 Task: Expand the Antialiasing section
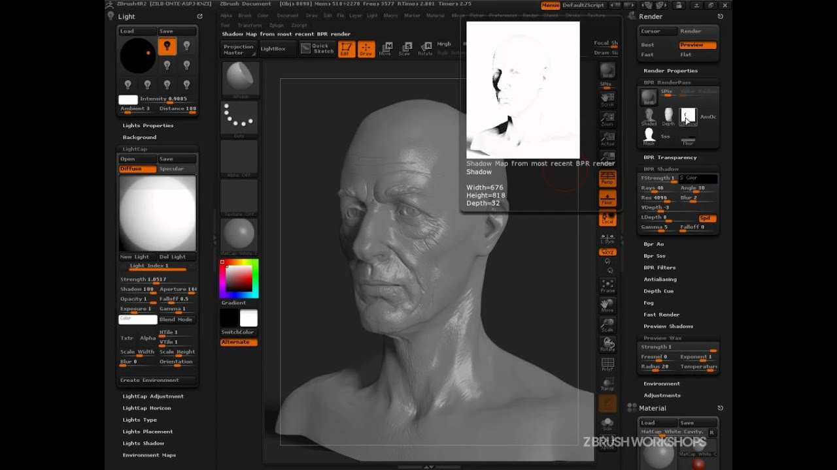coord(660,279)
